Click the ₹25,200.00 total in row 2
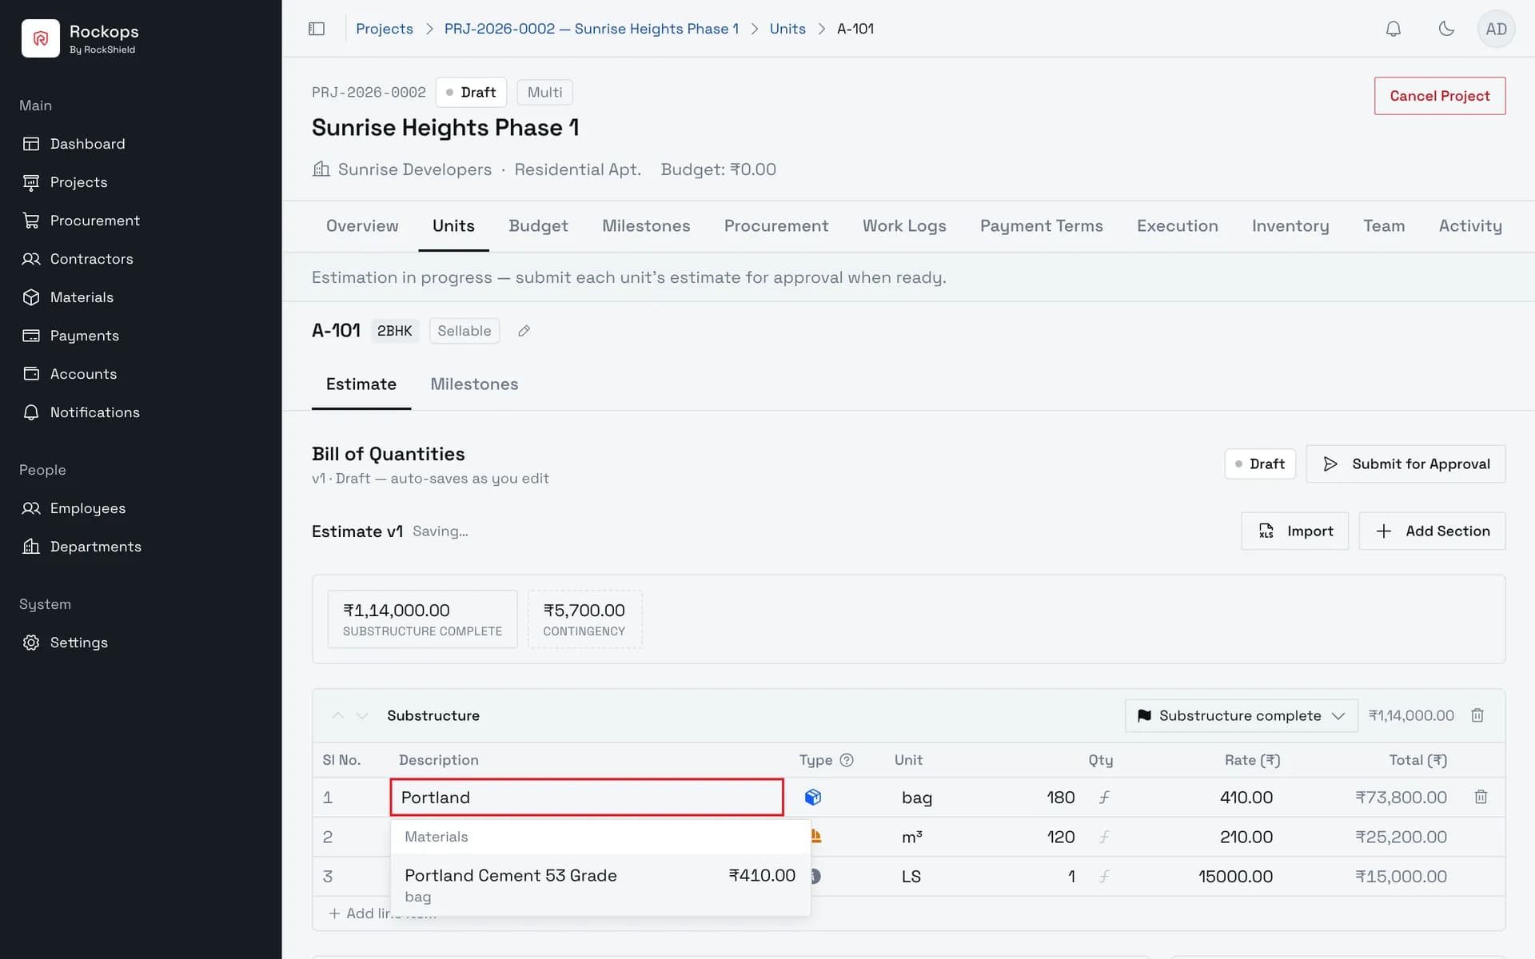 click(x=1401, y=837)
